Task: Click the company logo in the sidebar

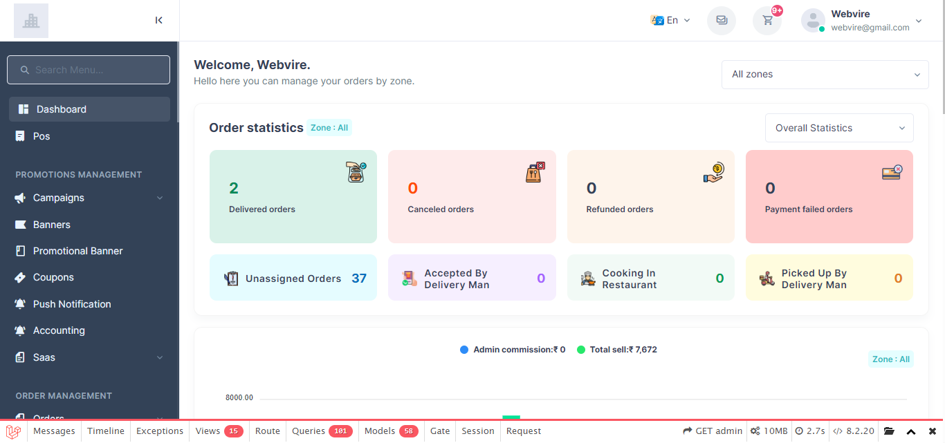Action: pyautogui.click(x=31, y=21)
